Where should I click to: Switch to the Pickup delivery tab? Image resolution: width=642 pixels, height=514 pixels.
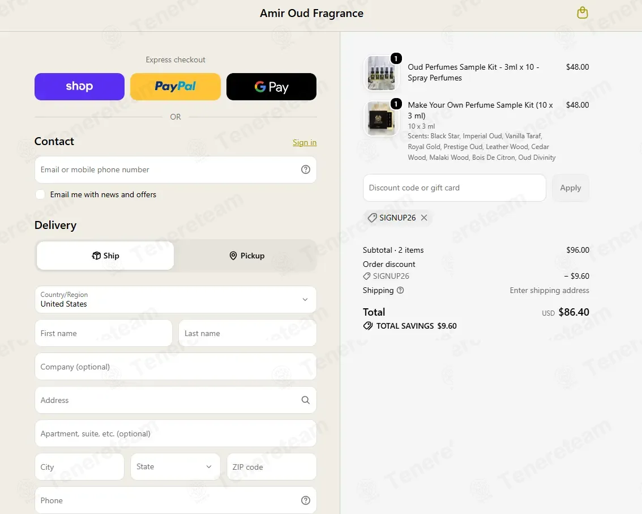click(246, 256)
